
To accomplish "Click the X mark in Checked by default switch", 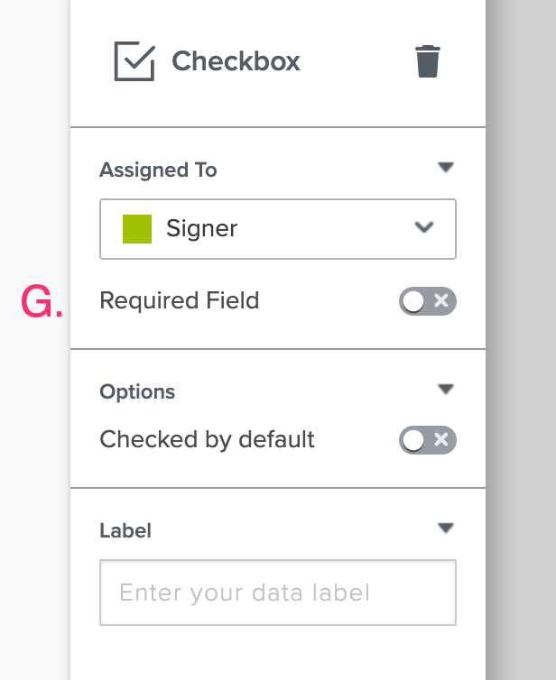I will 441,440.
